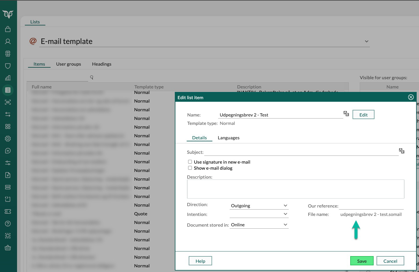
Task: Tick the Show e-mail dialog checkbox
Action: click(190, 168)
